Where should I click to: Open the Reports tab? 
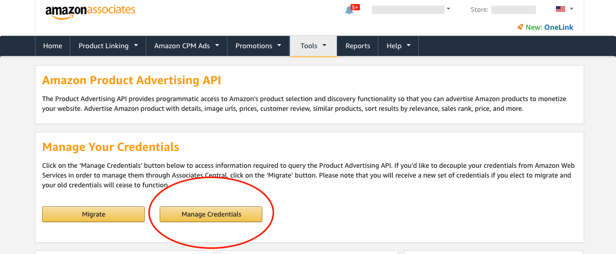pos(358,46)
